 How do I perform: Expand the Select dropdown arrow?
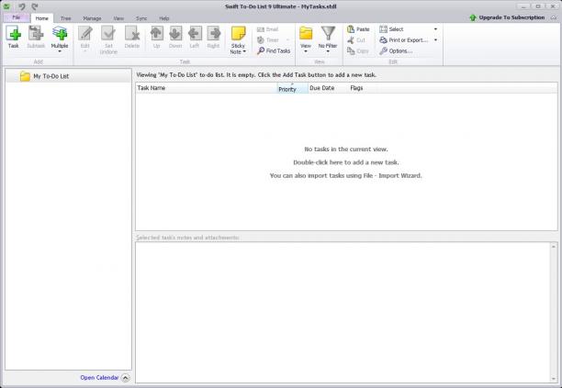click(x=435, y=29)
